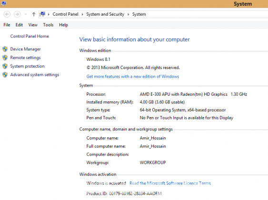Click the computer icon in address bar
This screenshot has height=200, width=268.
42,14
